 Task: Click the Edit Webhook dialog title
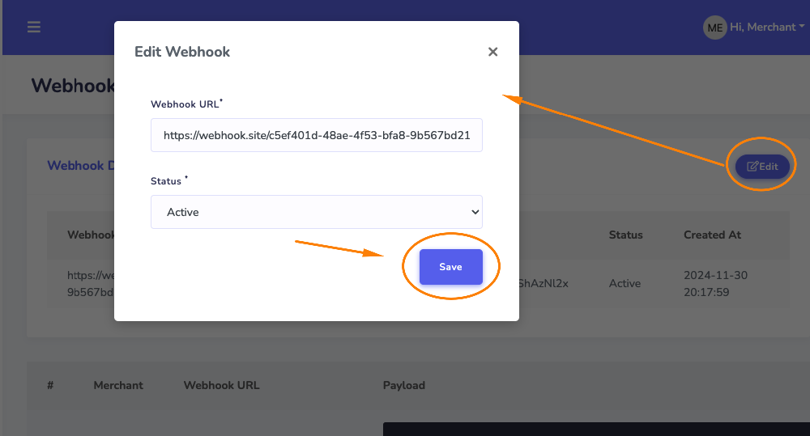point(182,52)
